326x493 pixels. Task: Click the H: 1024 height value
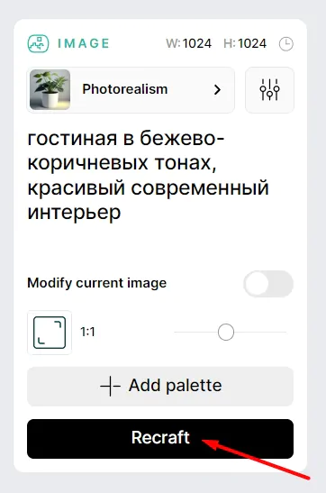[x=245, y=43]
